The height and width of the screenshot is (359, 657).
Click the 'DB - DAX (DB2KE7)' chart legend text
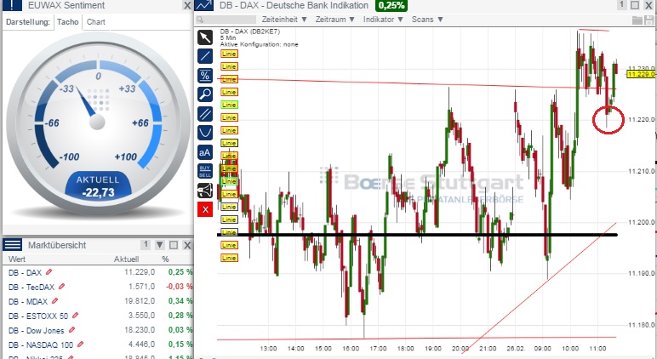tap(249, 31)
